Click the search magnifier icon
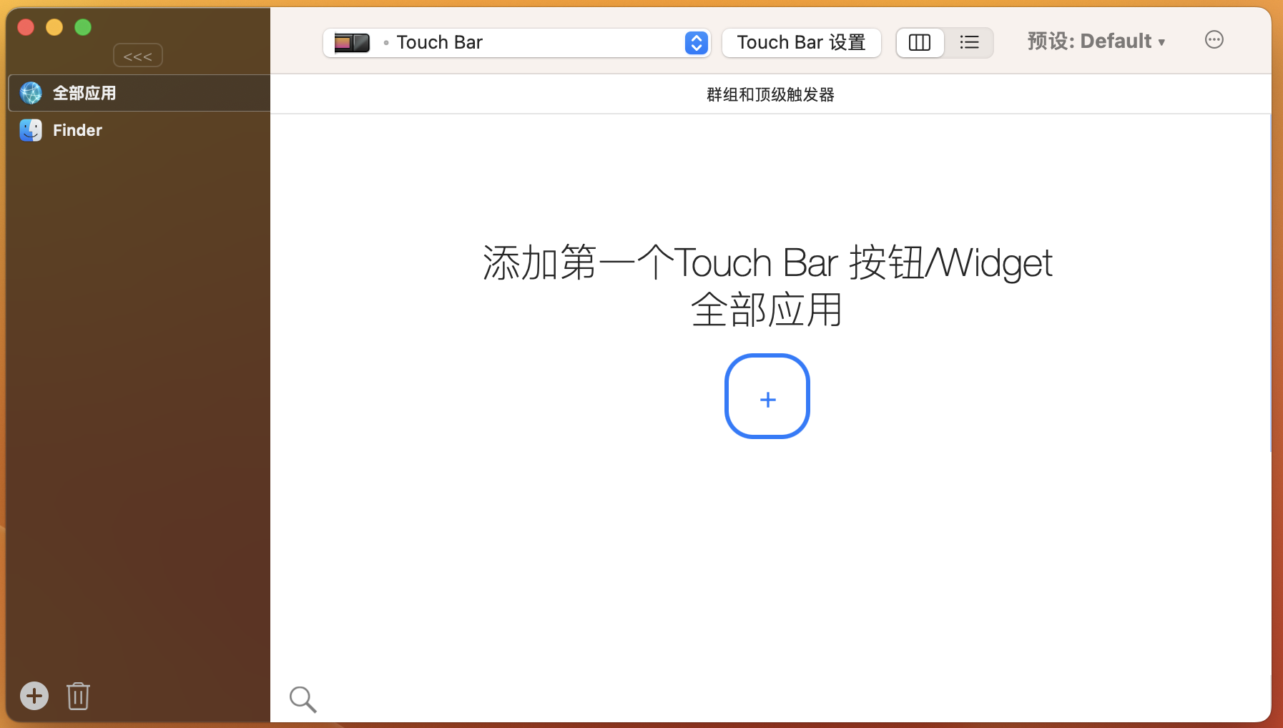The width and height of the screenshot is (1283, 728). [x=303, y=699]
